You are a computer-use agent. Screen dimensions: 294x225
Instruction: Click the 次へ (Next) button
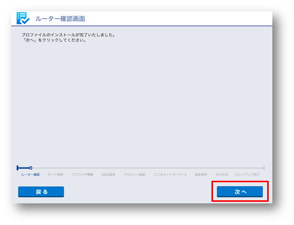[x=240, y=192]
